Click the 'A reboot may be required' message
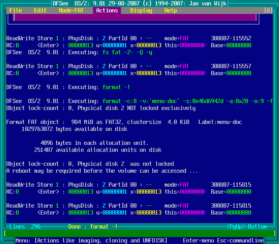Screen dimensions: 279x244 (102, 171)
